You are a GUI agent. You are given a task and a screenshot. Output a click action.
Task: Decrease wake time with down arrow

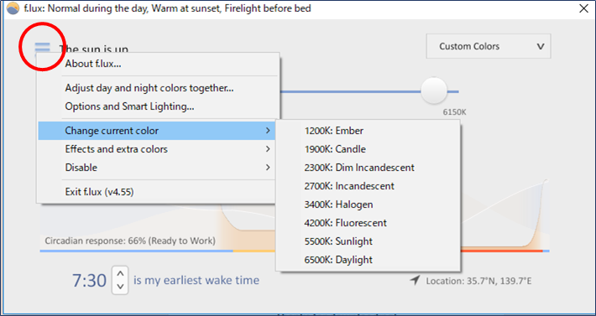[x=120, y=287]
